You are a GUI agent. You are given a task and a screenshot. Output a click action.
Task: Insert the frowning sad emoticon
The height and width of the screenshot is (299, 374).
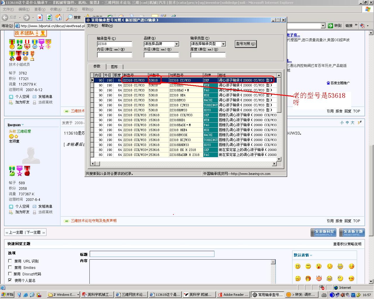pos(308,266)
